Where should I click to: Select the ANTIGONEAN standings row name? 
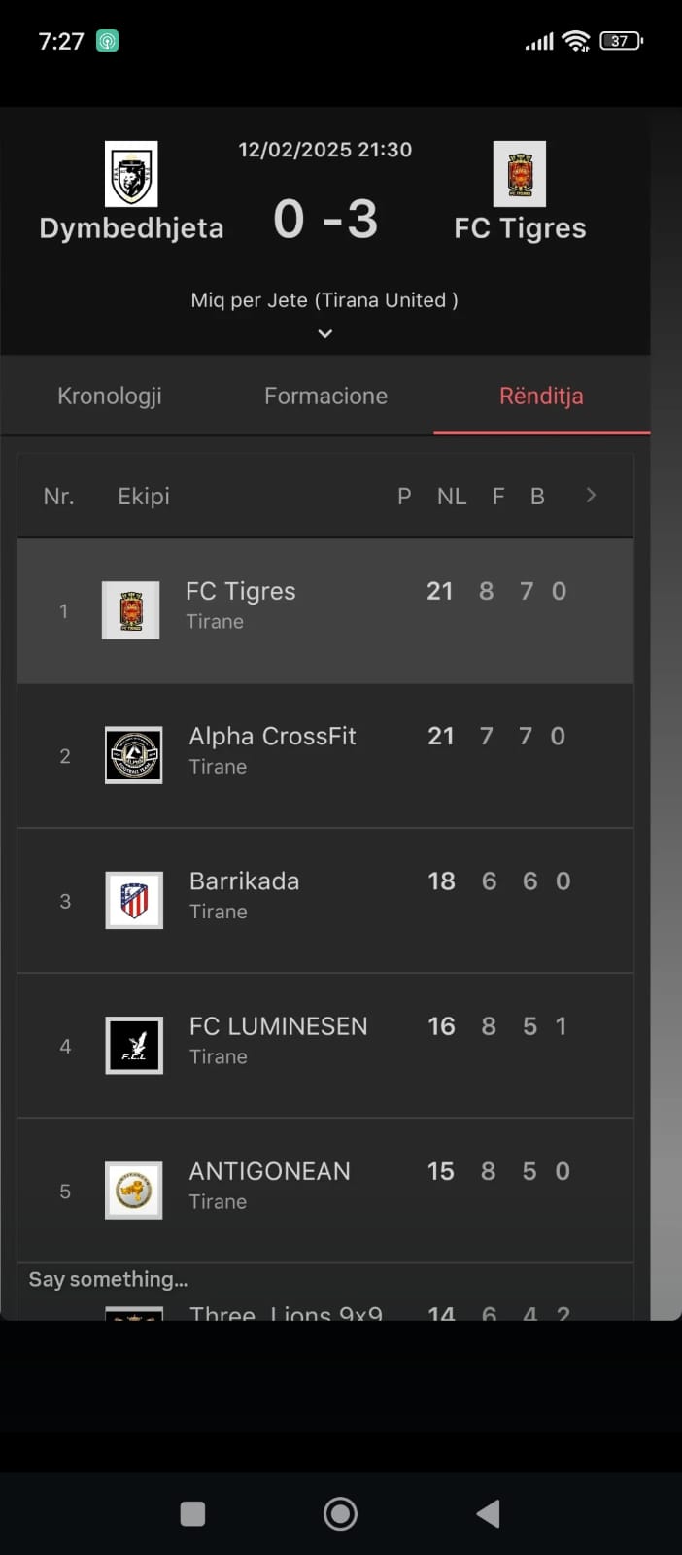tap(269, 1171)
